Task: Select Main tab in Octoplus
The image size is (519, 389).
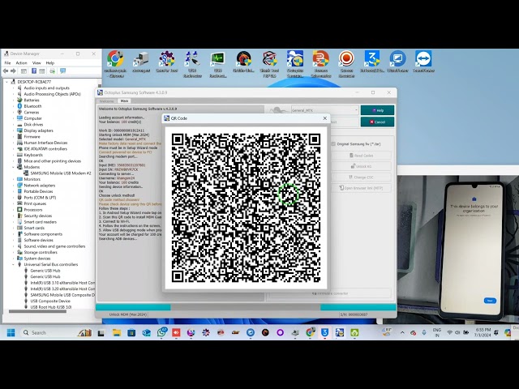Action: [x=124, y=100]
